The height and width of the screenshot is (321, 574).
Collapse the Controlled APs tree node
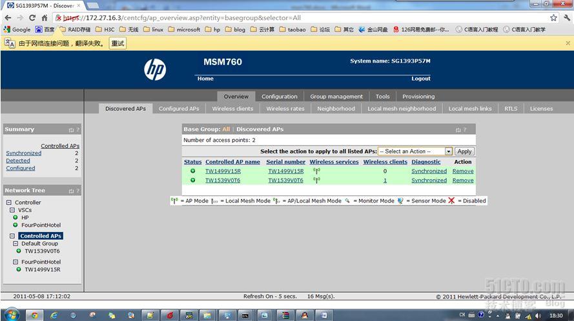click(12, 236)
